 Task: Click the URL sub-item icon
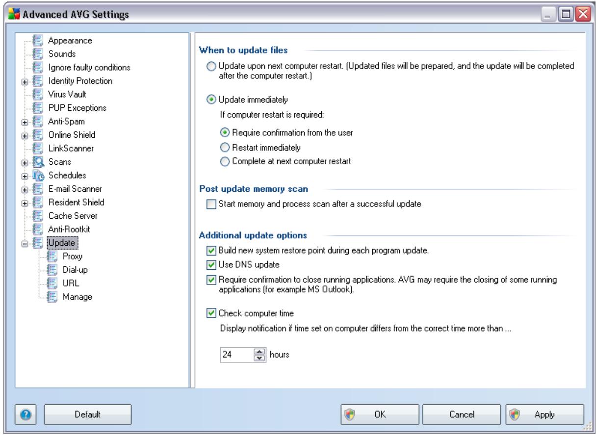pos(52,283)
